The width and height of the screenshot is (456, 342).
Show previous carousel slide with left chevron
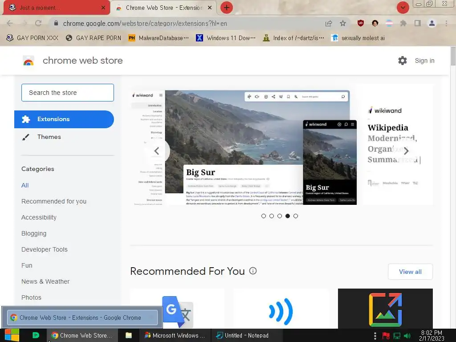(x=157, y=151)
